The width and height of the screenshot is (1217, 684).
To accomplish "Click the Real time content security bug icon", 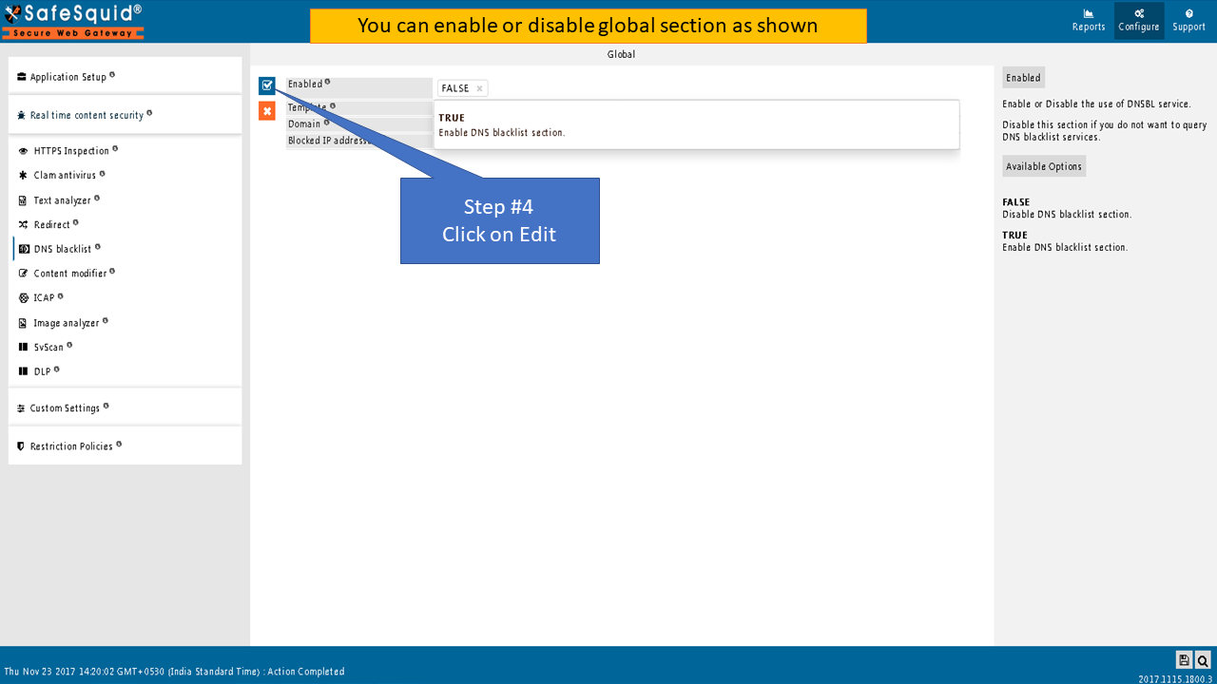I will pyautogui.click(x=21, y=115).
